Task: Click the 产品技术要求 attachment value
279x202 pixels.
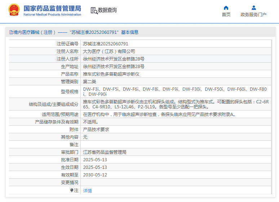Action: tap(96, 129)
